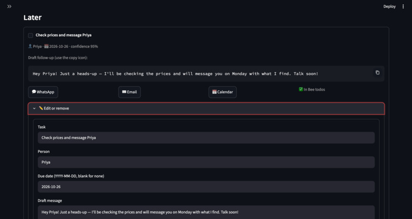
Task: Click the Draft message field label
Action: point(50,201)
